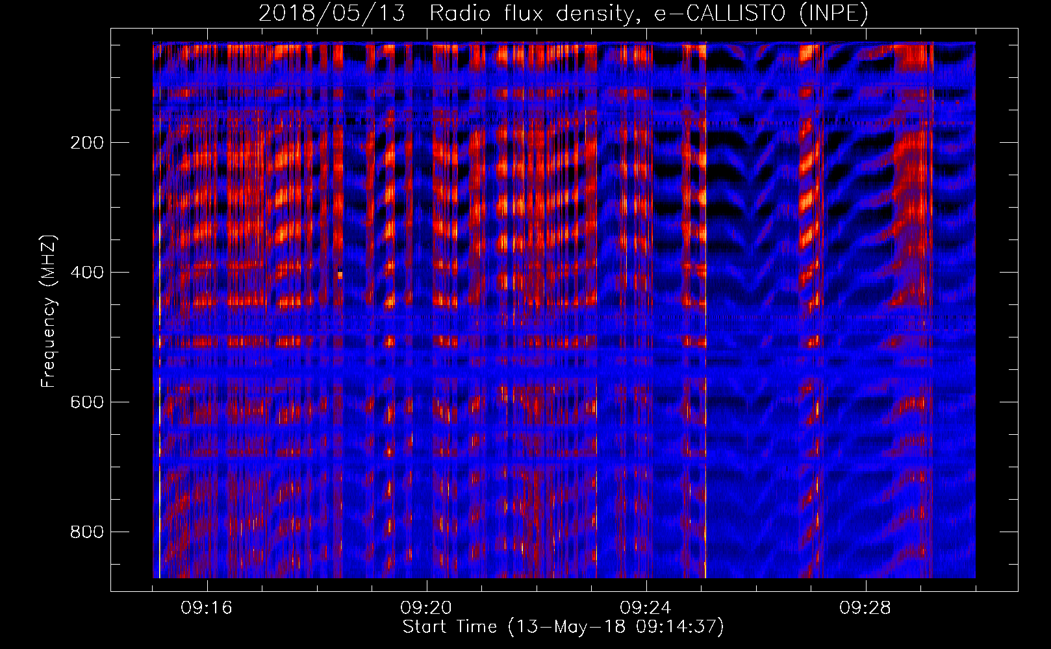Image resolution: width=1051 pixels, height=649 pixels.
Task: Click the 09:24 time tick label
Action: coord(646,608)
